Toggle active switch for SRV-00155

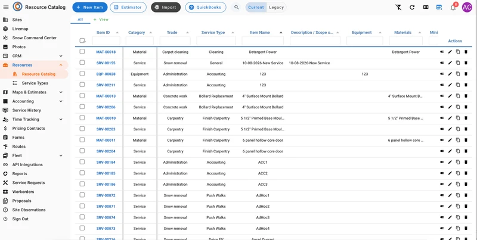pyautogui.click(x=442, y=63)
